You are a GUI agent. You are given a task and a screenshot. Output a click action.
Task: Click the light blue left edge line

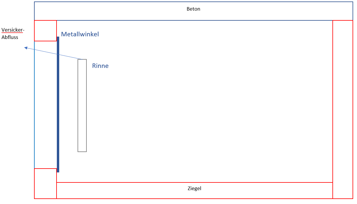pos(34,105)
